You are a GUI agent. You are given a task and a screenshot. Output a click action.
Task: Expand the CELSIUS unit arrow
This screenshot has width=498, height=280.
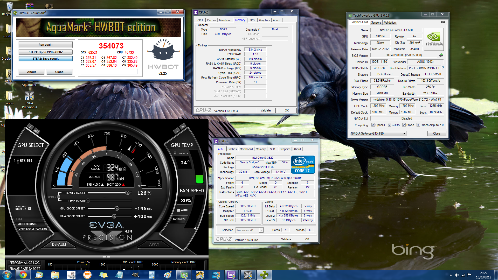click(x=175, y=153)
